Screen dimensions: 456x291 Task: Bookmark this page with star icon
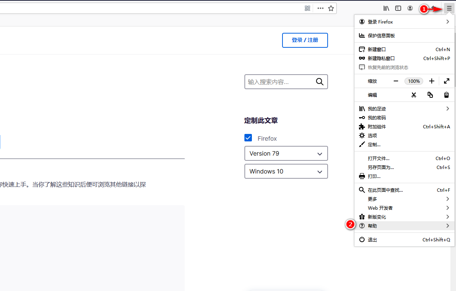click(331, 8)
